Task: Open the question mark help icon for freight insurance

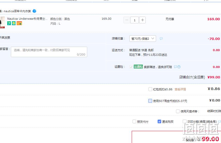Action: point(179,67)
